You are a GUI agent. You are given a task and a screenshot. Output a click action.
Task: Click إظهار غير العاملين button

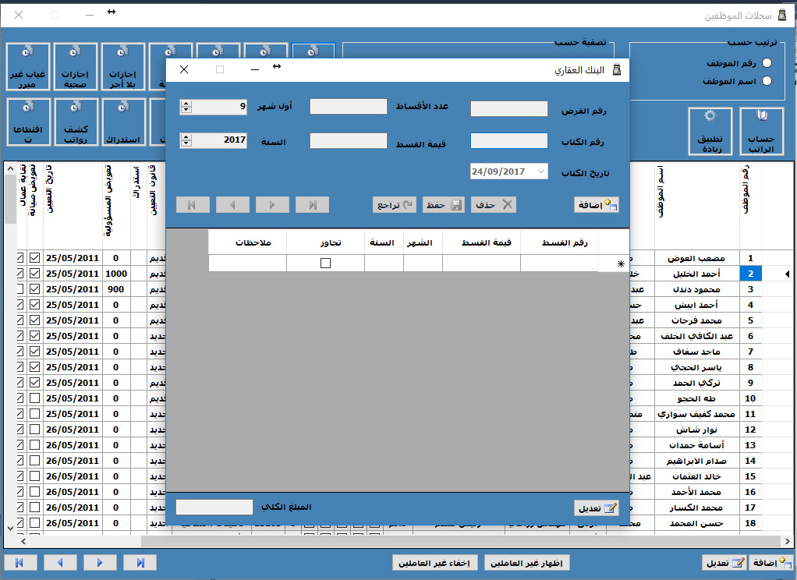528,563
